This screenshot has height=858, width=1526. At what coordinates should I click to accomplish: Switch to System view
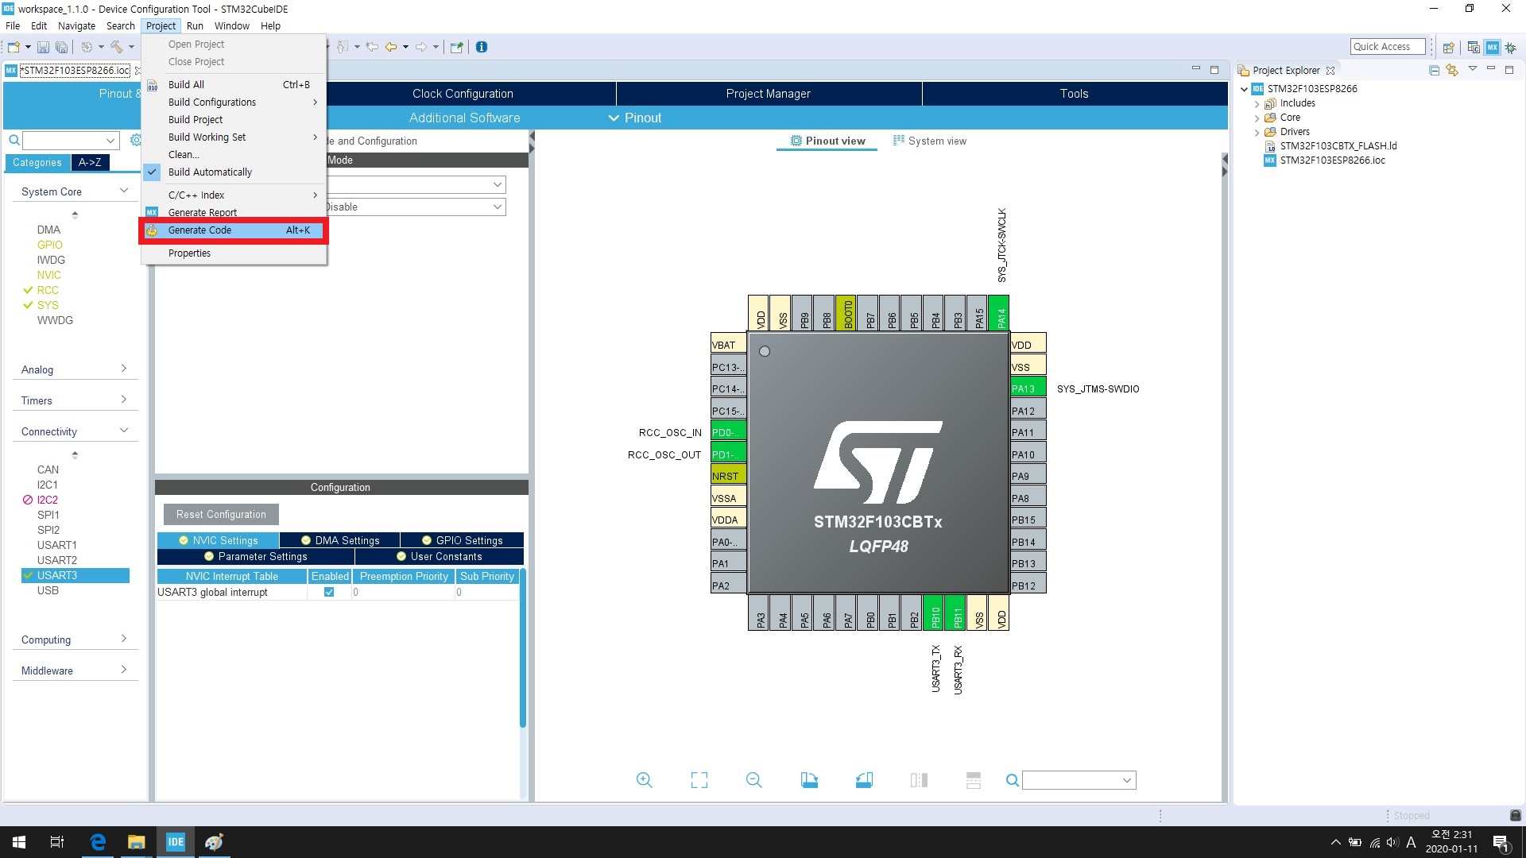[930, 141]
